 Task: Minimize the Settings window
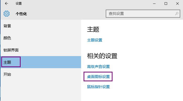[154, 4]
